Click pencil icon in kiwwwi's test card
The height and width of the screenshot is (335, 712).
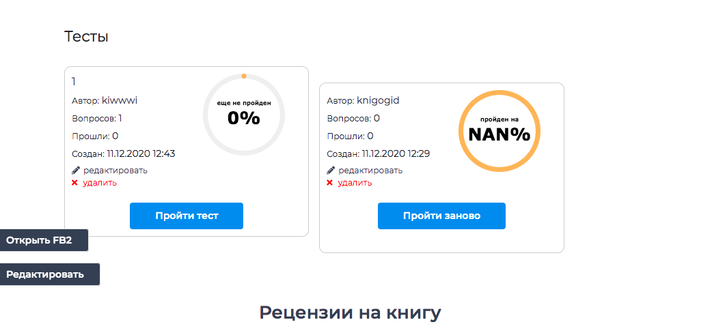[x=76, y=170]
